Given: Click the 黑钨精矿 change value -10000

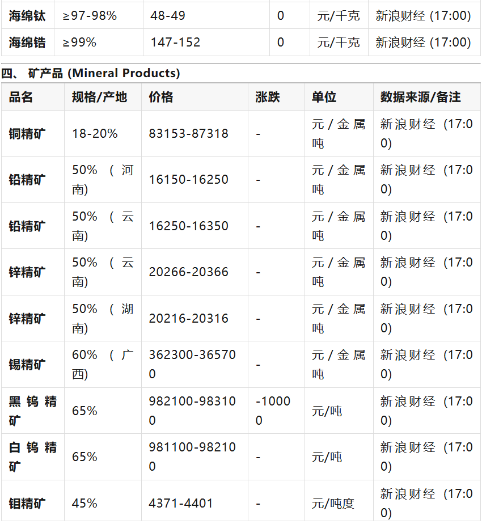Looking at the screenshot, I should click(273, 411).
